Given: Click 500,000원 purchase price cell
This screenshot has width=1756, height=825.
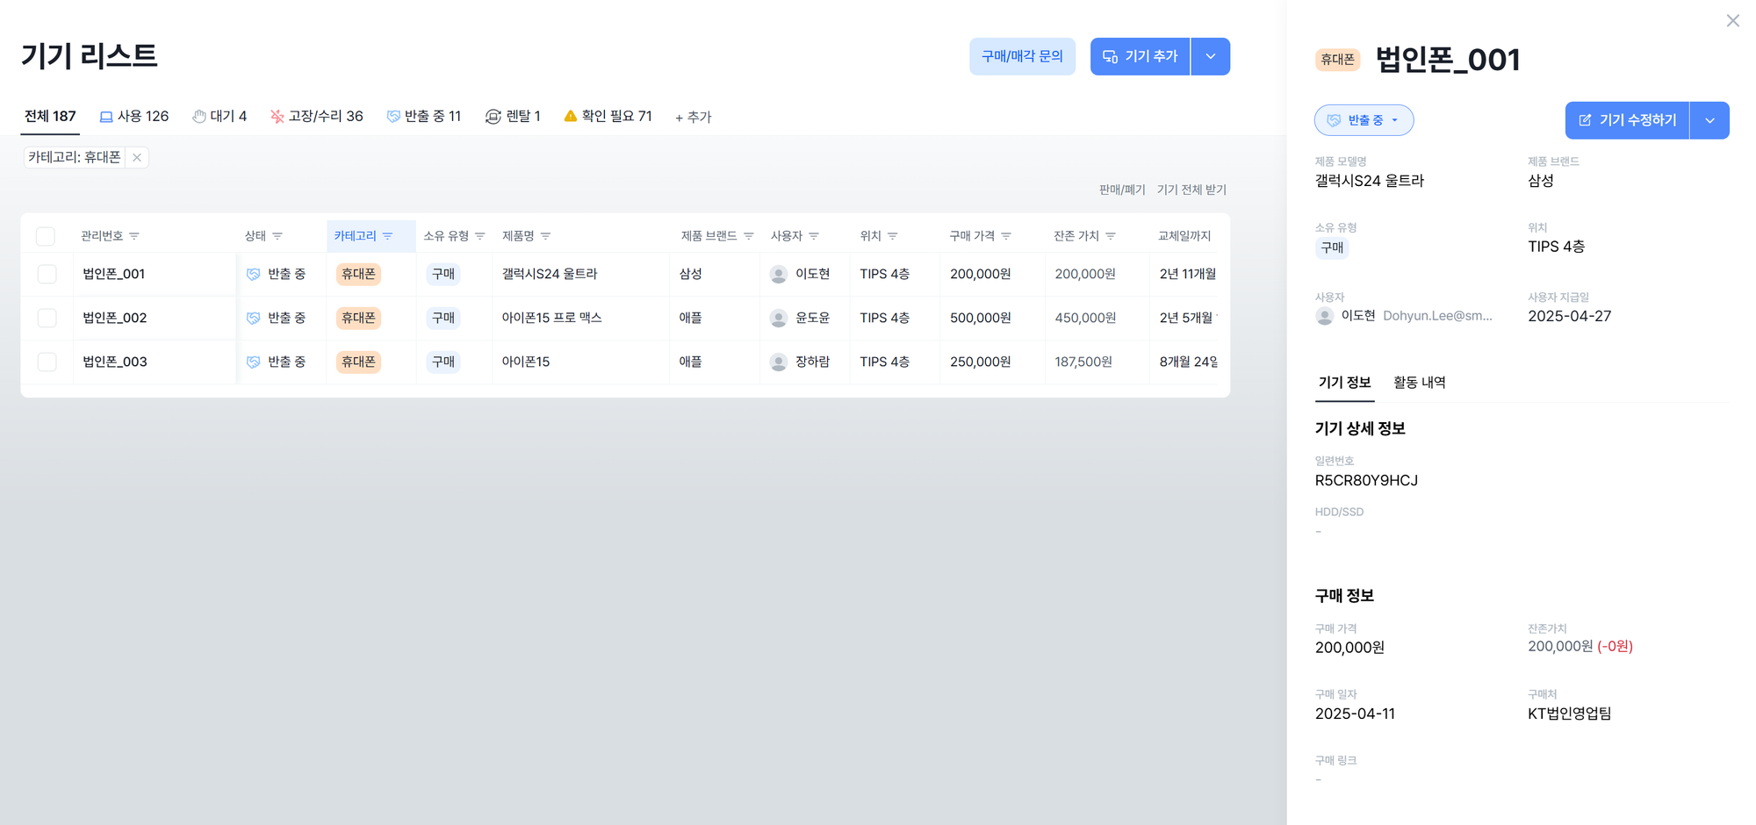Looking at the screenshot, I should pos(980,319).
